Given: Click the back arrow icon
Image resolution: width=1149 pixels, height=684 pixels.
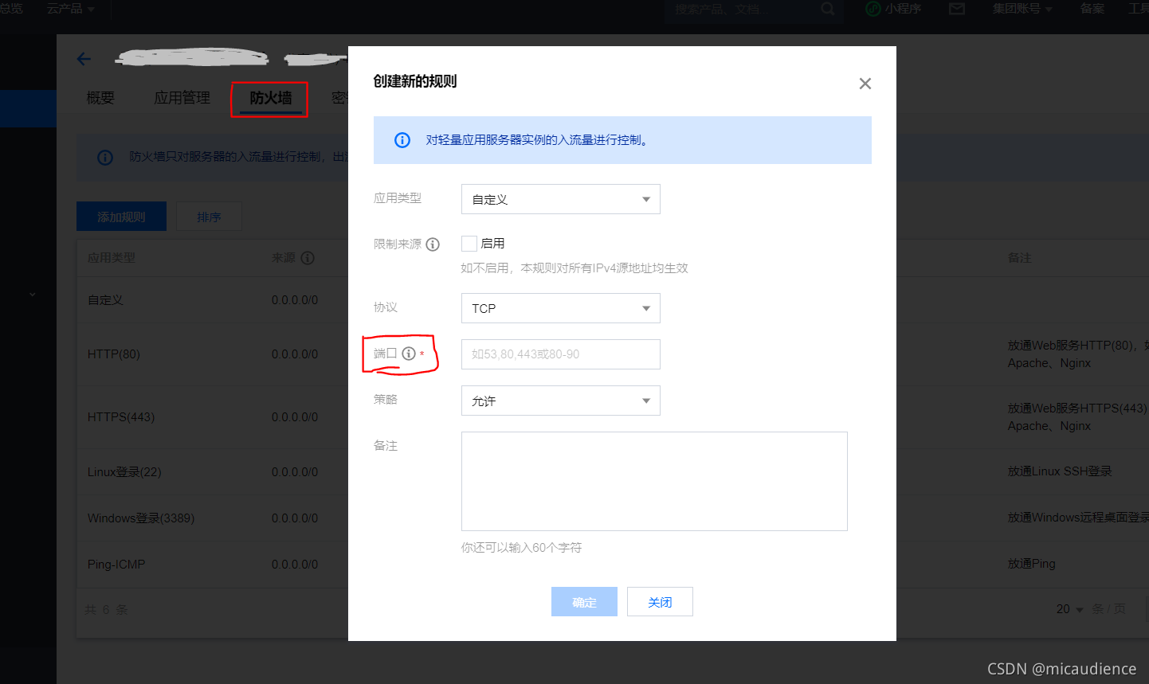Looking at the screenshot, I should 84,59.
